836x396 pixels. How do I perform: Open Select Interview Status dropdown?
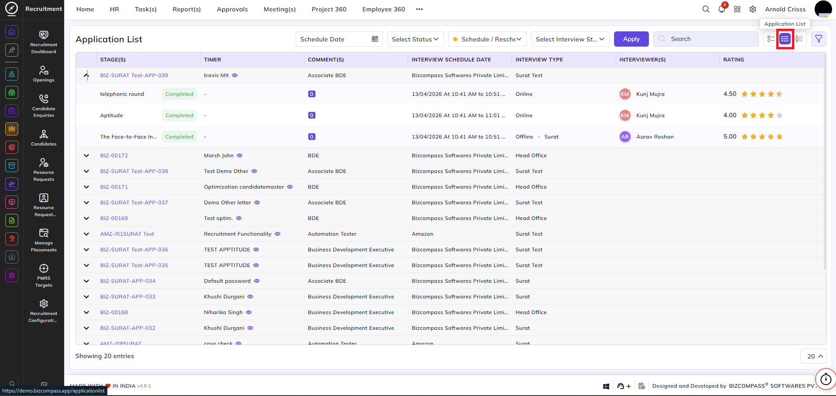(x=570, y=39)
